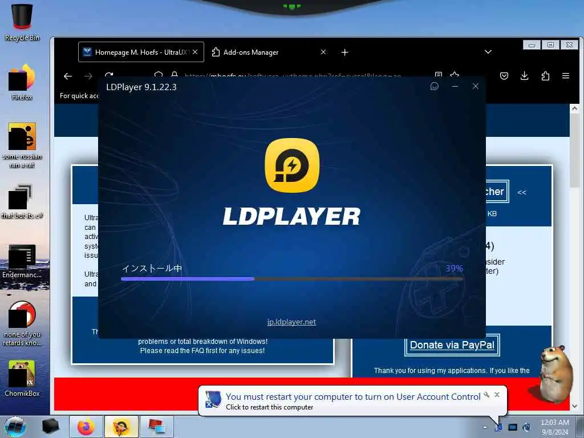584x438 pixels.
Task: Open 'that but its c#' desktop icon
Action: pos(22,201)
